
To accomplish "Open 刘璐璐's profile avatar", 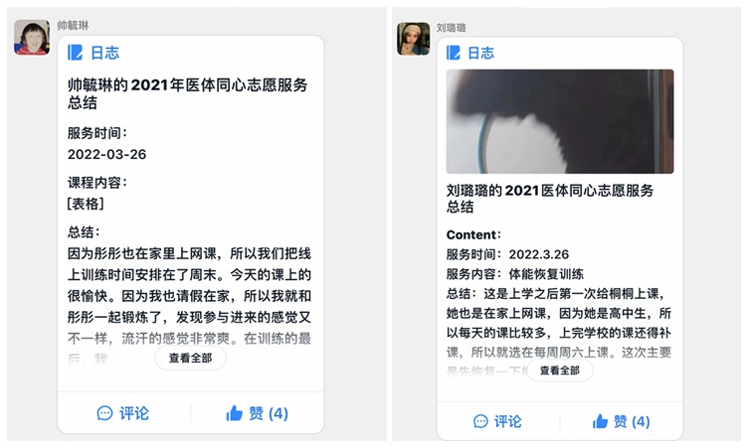I will (414, 39).
